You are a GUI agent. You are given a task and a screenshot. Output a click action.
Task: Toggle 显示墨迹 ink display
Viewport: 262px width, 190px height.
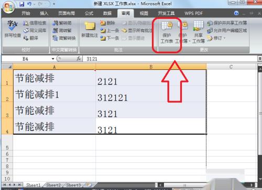click(x=133, y=38)
